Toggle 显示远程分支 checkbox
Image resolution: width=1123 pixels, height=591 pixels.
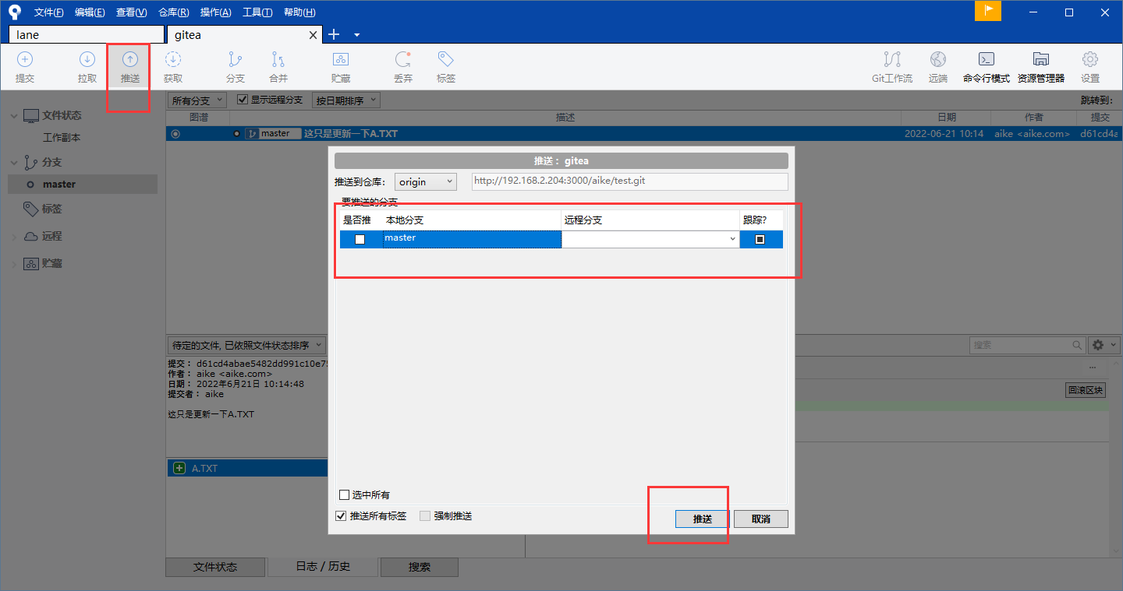[x=242, y=100]
